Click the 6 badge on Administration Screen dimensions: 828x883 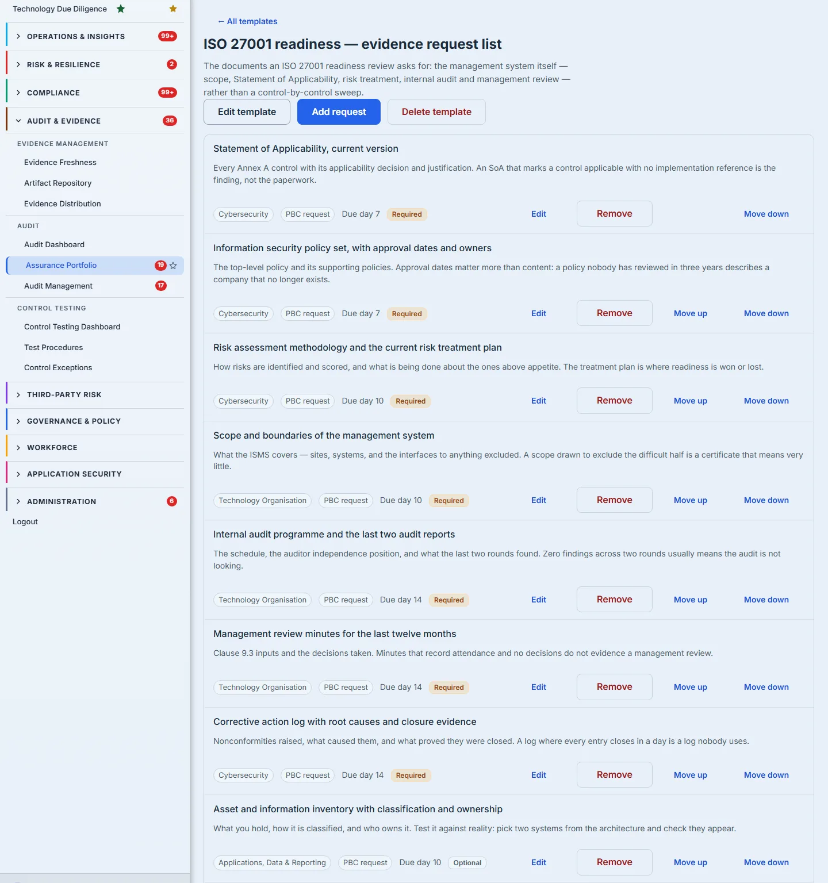pos(172,501)
